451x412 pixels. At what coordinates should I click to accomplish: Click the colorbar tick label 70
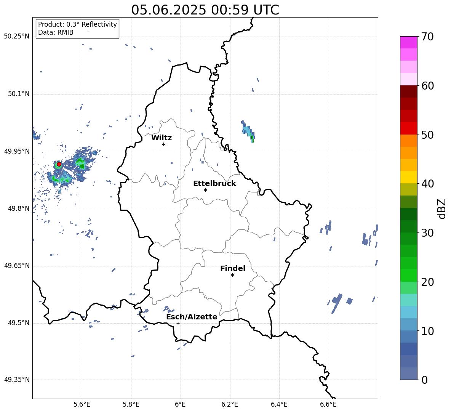[428, 37]
